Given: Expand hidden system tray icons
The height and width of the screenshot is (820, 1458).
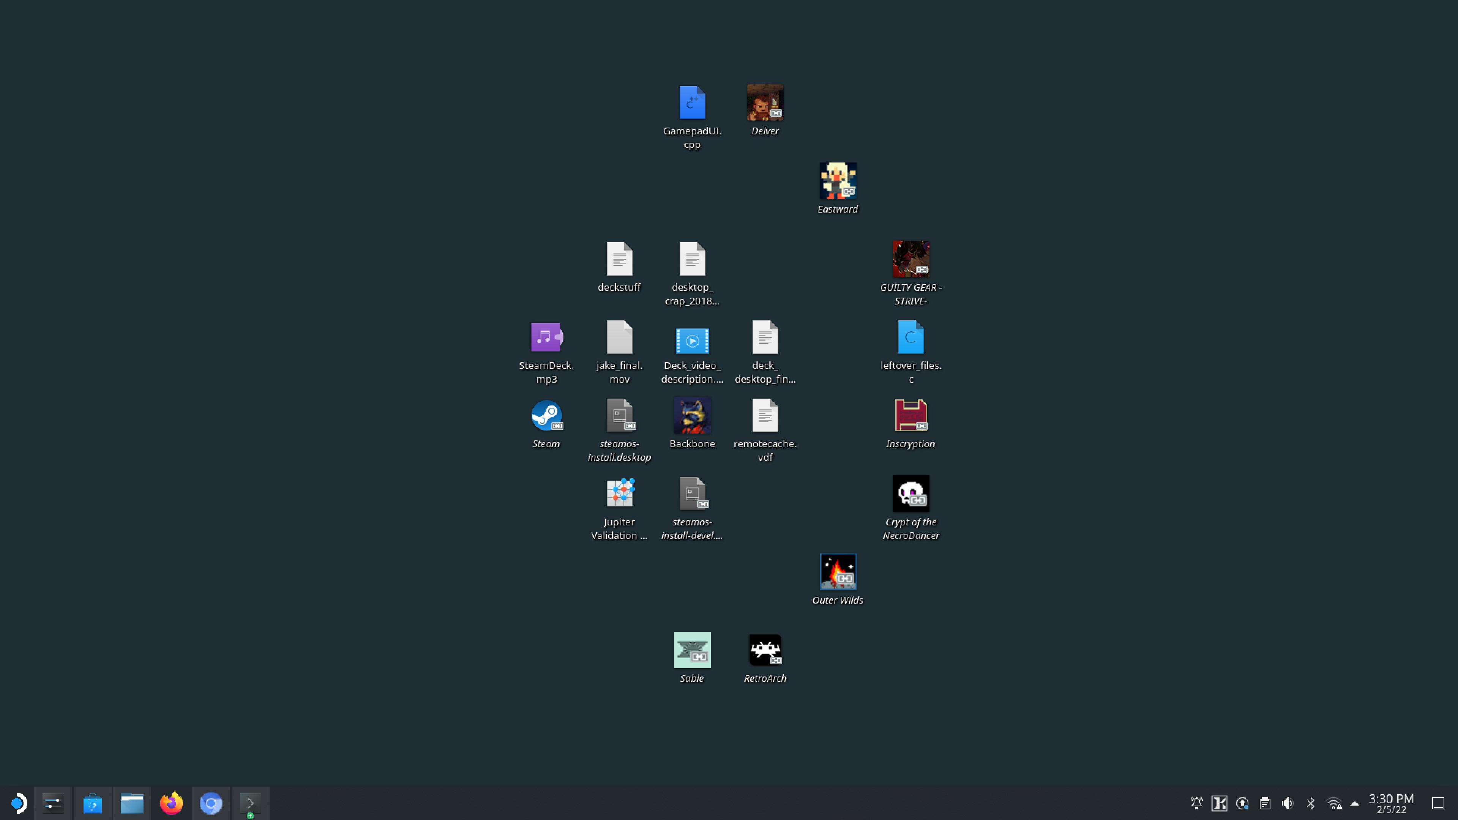Looking at the screenshot, I should (1354, 803).
